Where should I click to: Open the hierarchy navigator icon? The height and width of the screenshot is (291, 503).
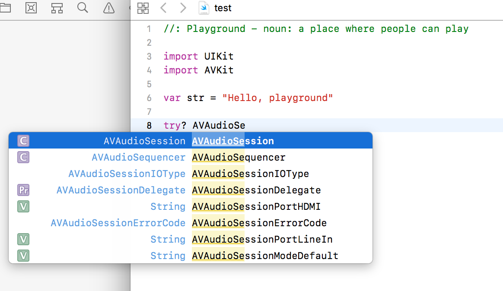[57, 8]
